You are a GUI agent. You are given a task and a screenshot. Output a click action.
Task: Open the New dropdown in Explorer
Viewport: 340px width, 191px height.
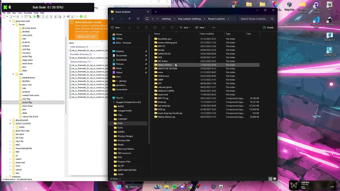[x=116, y=28]
